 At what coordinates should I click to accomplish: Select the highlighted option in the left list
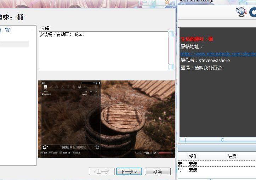(15, 44)
